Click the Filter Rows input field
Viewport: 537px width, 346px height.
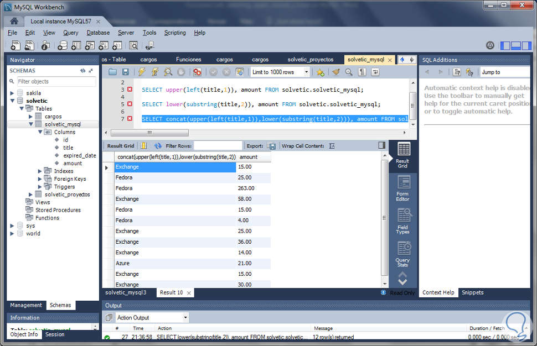tap(219, 145)
